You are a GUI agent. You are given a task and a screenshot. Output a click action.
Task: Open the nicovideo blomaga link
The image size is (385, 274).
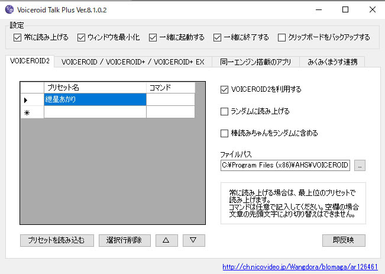coord(300,267)
